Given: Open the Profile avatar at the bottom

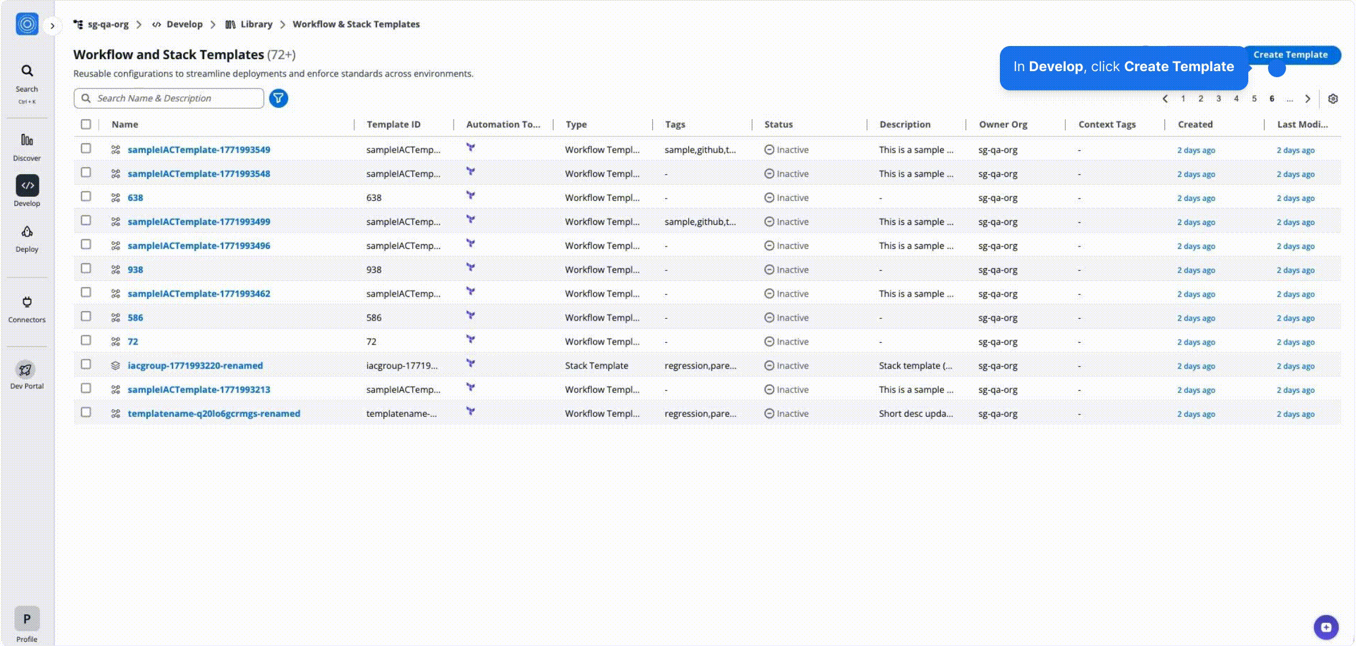Looking at the screenshot, I should (26, 618).
